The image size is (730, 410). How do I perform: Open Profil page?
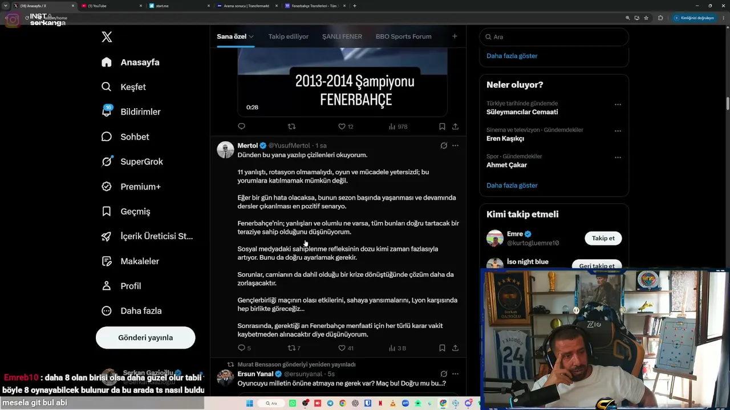tap(121, 286)
